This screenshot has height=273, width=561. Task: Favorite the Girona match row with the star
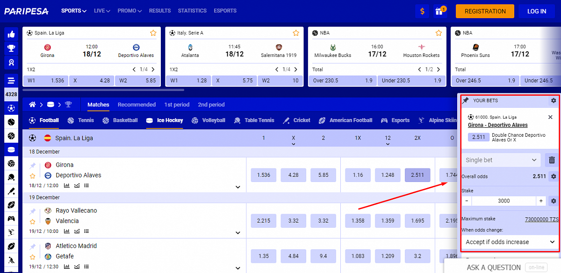pos(33,176)
